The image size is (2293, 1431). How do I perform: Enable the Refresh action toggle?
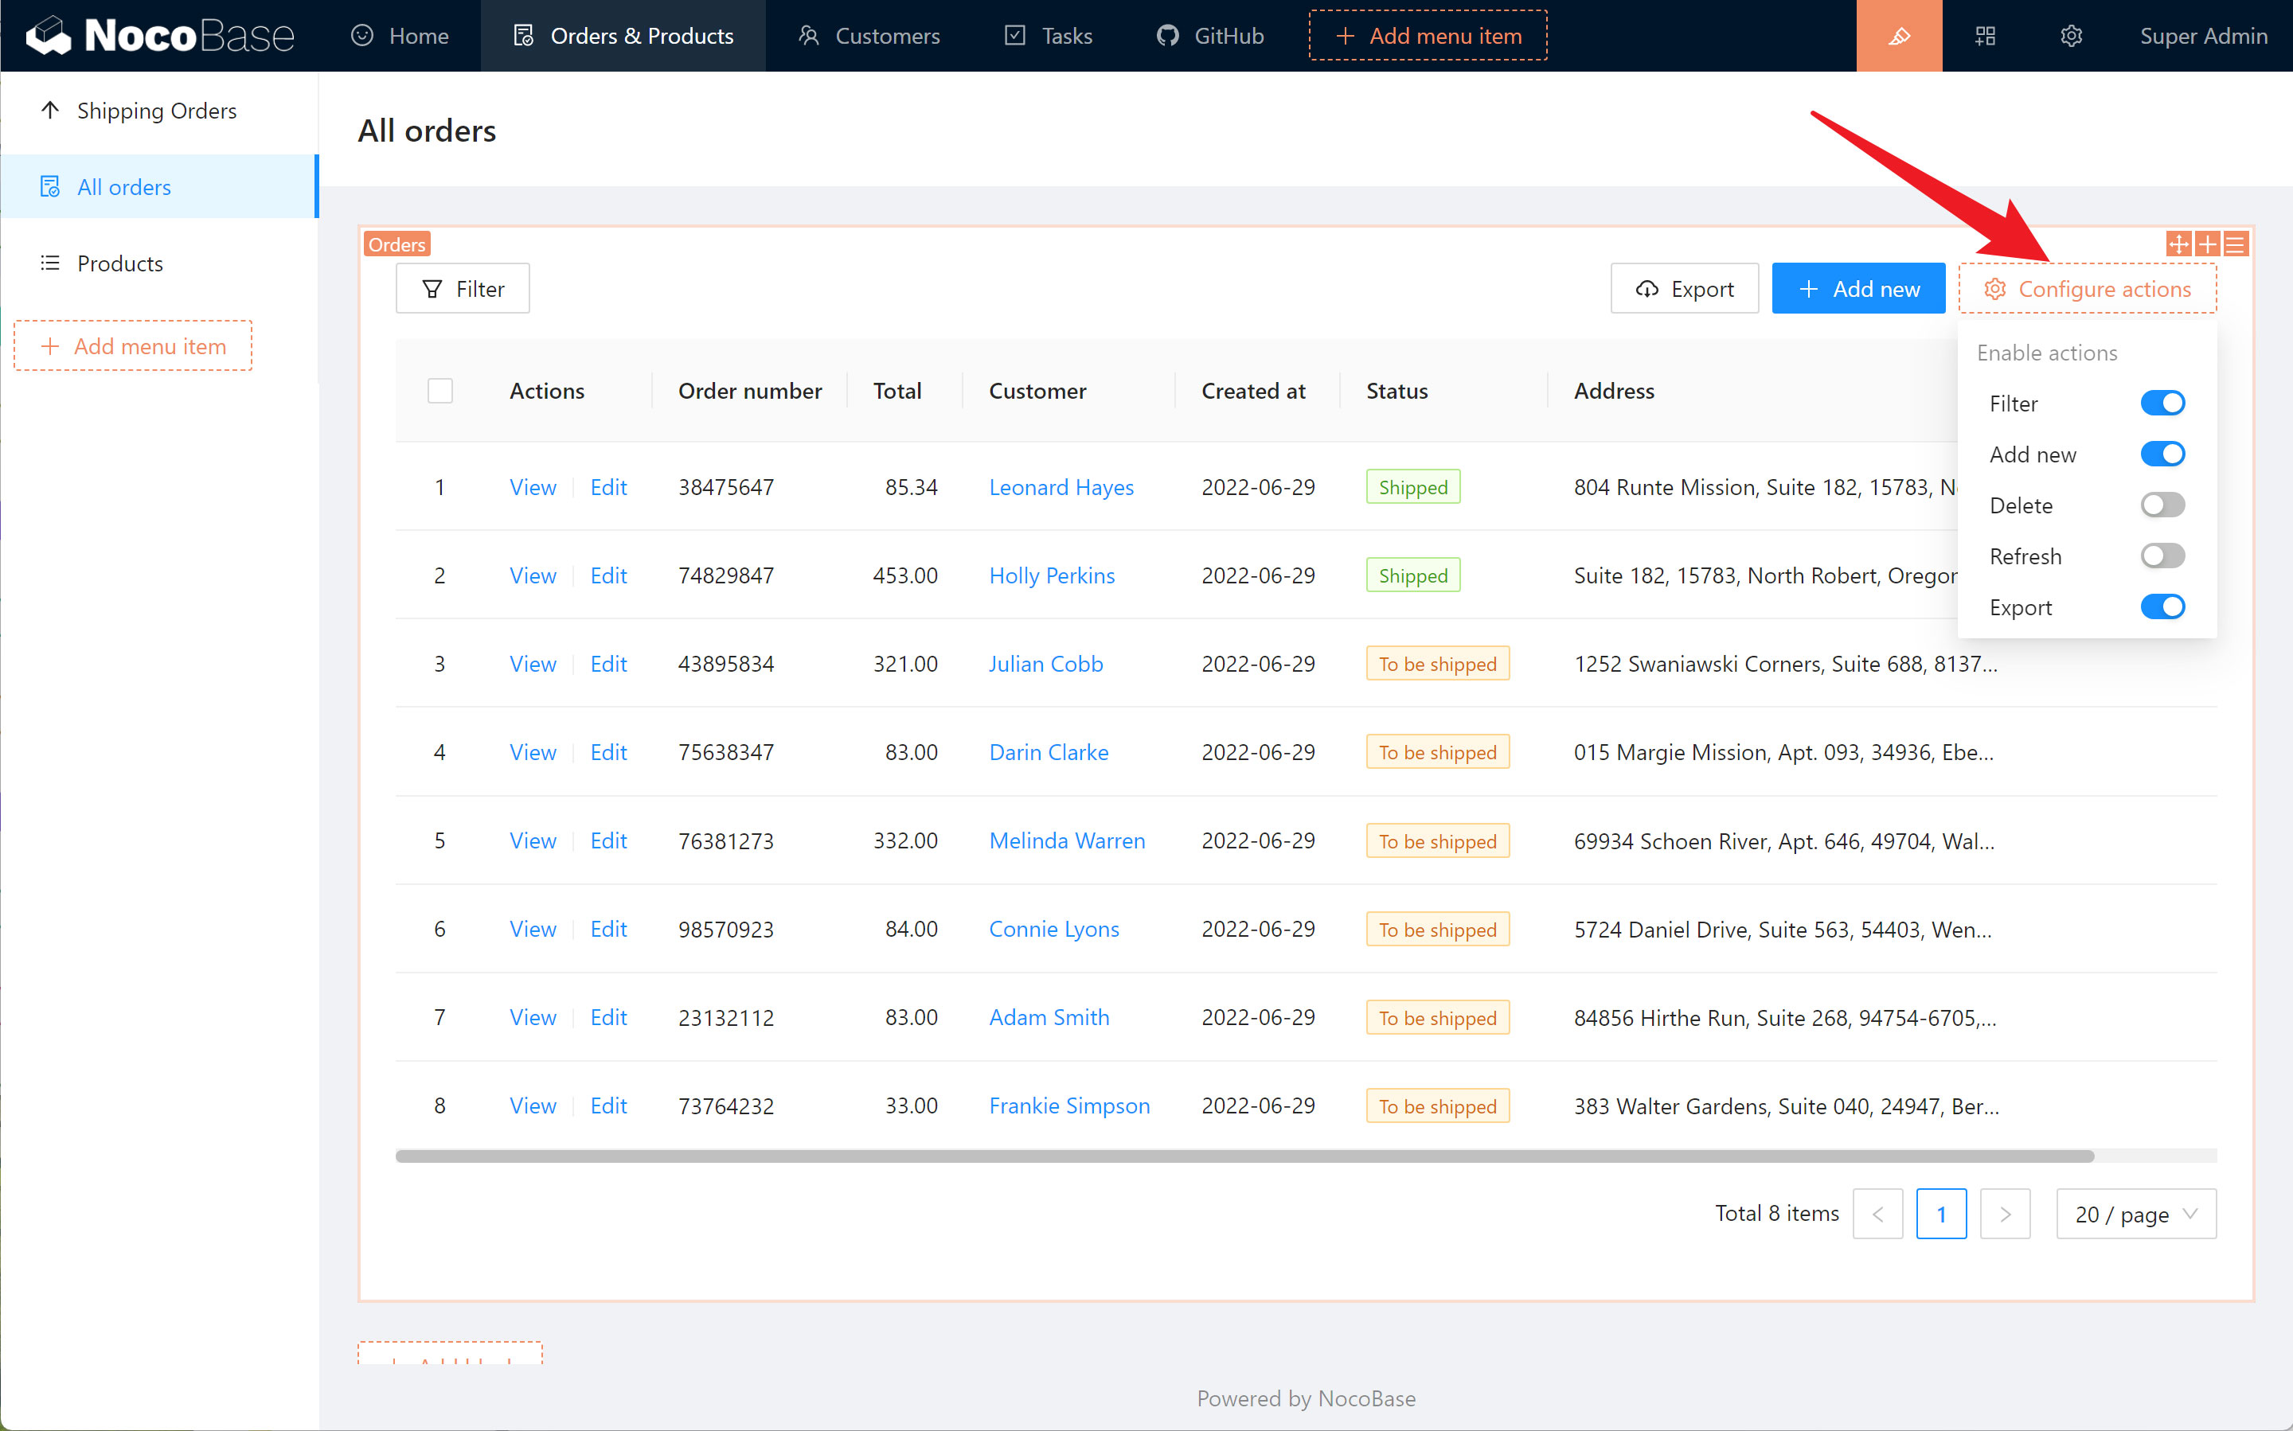click(2162, 556)
